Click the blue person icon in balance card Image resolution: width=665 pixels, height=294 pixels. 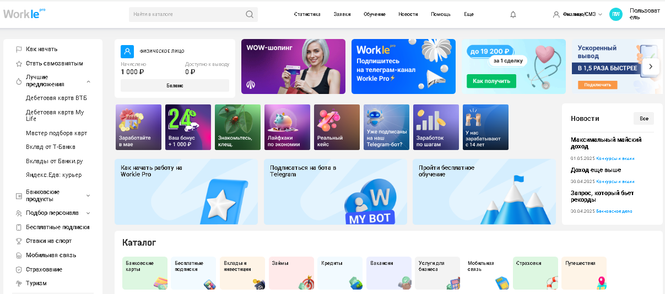tap(127, 52)
